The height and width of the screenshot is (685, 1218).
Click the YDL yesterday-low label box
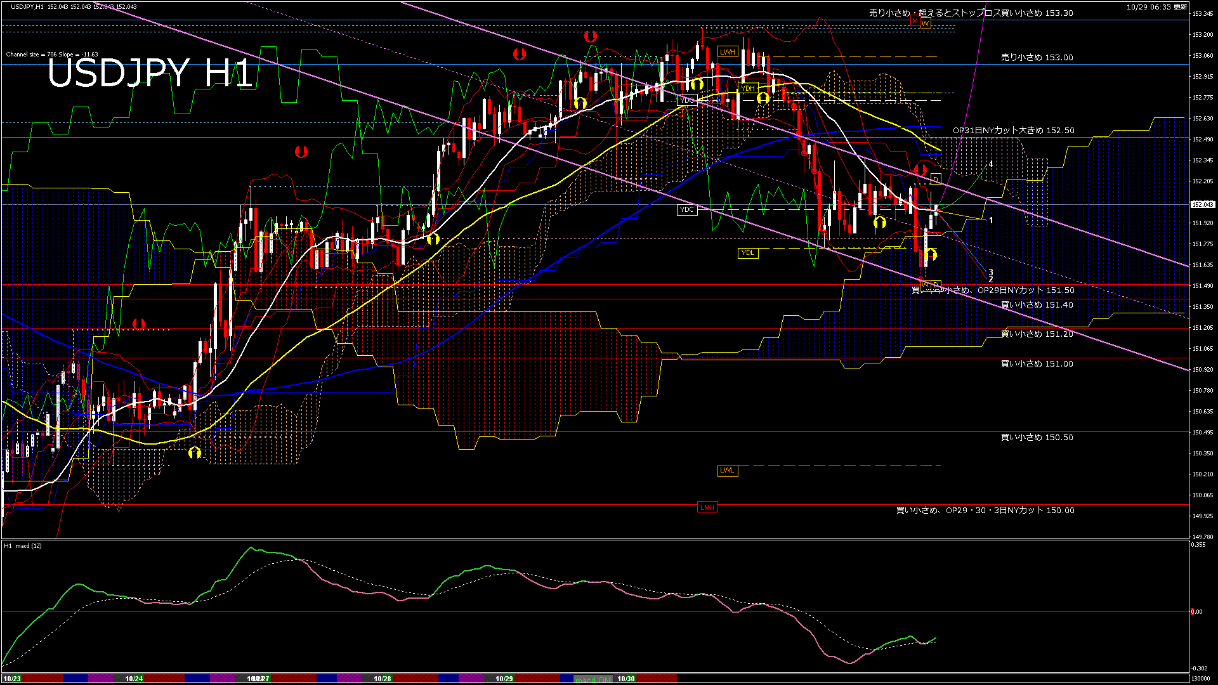(749, 252)
